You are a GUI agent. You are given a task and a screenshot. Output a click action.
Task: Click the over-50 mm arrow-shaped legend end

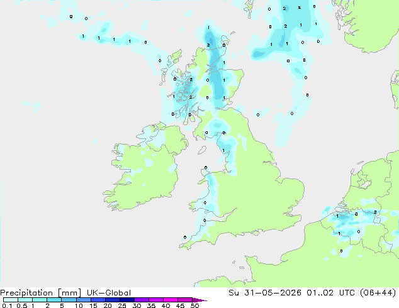pyautogui.click(x=199, y=300)
